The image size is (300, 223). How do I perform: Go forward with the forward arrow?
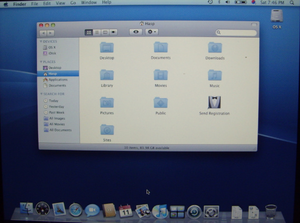tap(50, 33)
